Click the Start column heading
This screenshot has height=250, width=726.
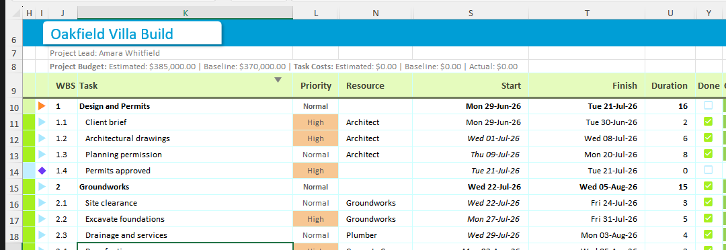click(x=511, y=85)
